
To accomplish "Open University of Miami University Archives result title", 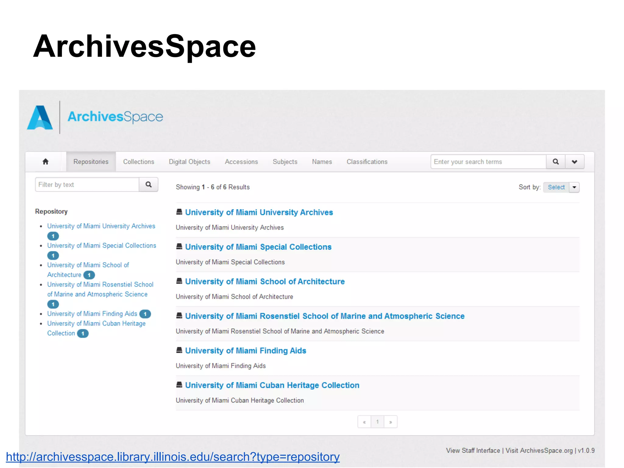I will pos(259,212).
